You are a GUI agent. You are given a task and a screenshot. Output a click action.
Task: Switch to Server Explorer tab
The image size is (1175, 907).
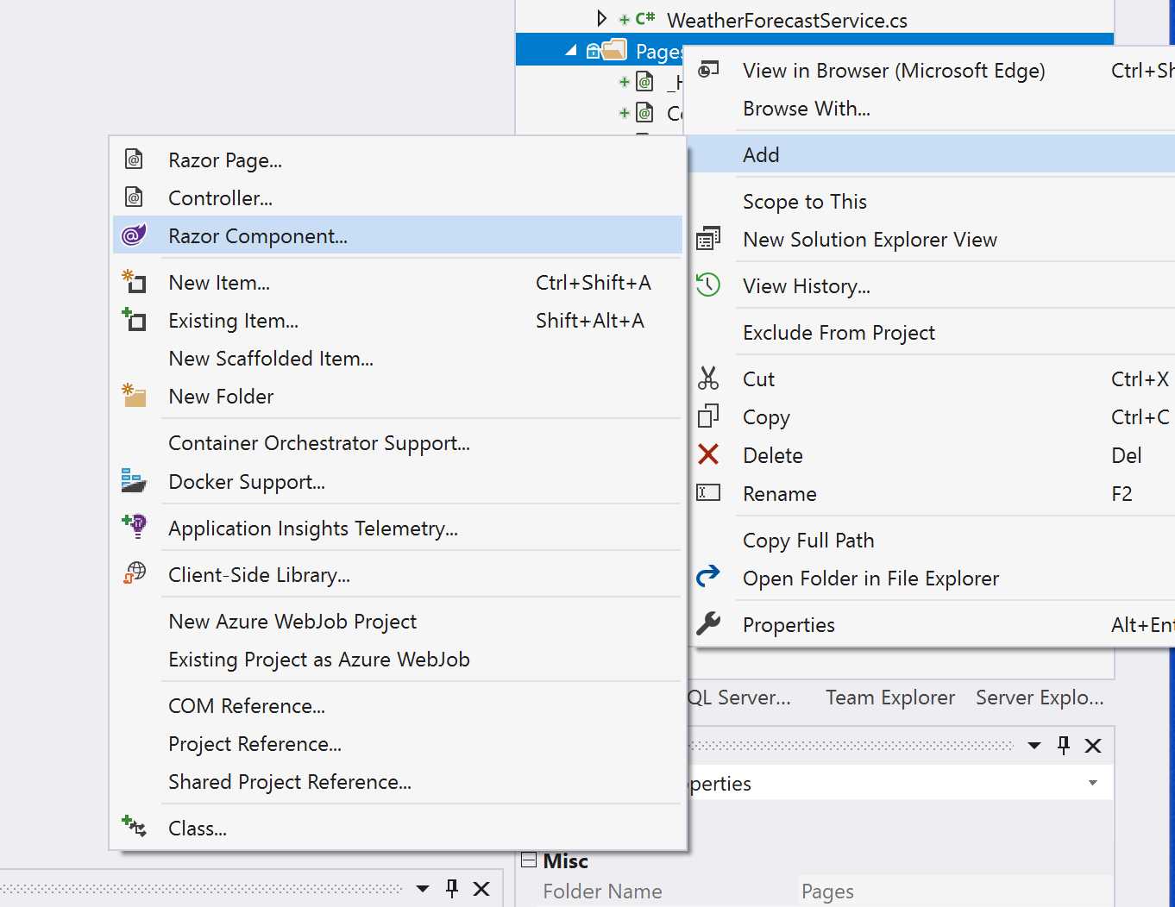[x=1040, y=697]
